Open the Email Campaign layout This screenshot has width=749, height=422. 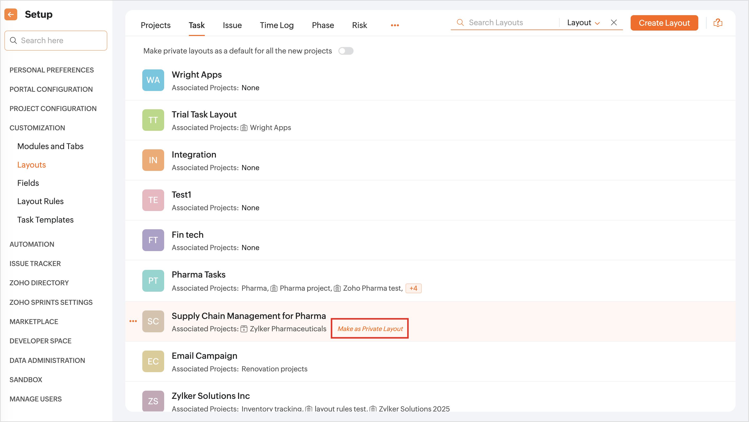[204, 356]
